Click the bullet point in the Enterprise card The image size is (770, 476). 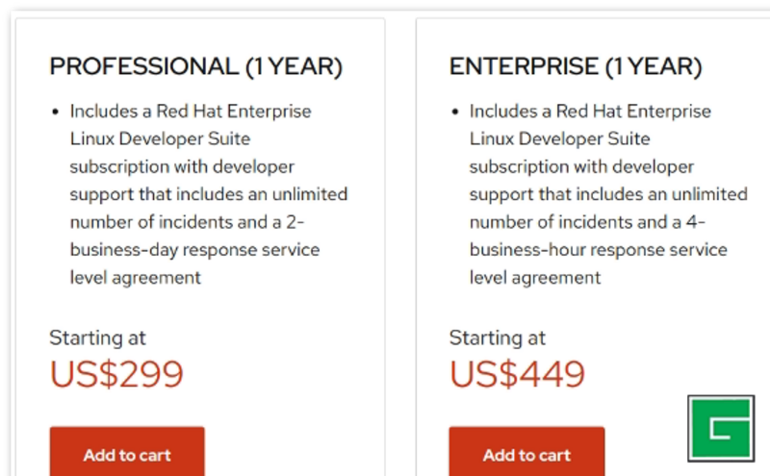coord(454,112)
